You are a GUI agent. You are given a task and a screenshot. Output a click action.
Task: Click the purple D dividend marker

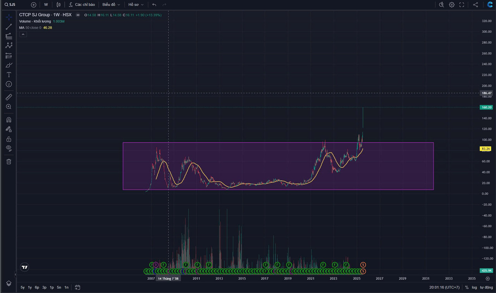(x=156, y=265)
